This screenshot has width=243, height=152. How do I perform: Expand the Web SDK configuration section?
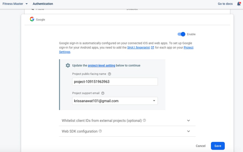(127, 131)
